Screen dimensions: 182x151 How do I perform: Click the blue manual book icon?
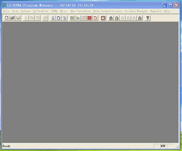(111, 18)
